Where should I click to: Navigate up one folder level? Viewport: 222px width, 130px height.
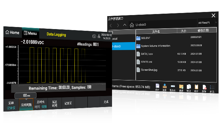pos(125,25)
